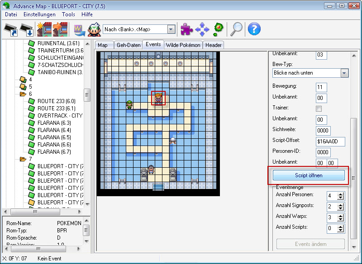Screen dimensions: 362x264
Task: Click the map tree vertical scrollbar thumb
Action: point(87,95)
